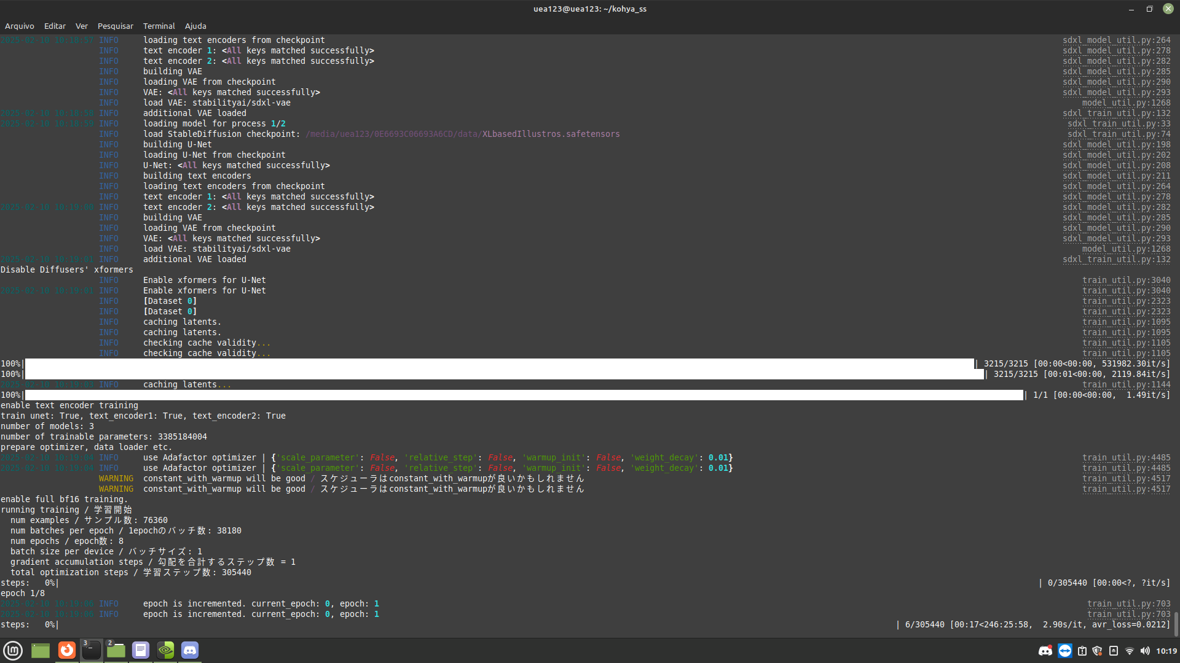The width and height of the screenshot is (1180, 663).
Task: Open the file manager windows group
Action: click(x=116, y=650)
